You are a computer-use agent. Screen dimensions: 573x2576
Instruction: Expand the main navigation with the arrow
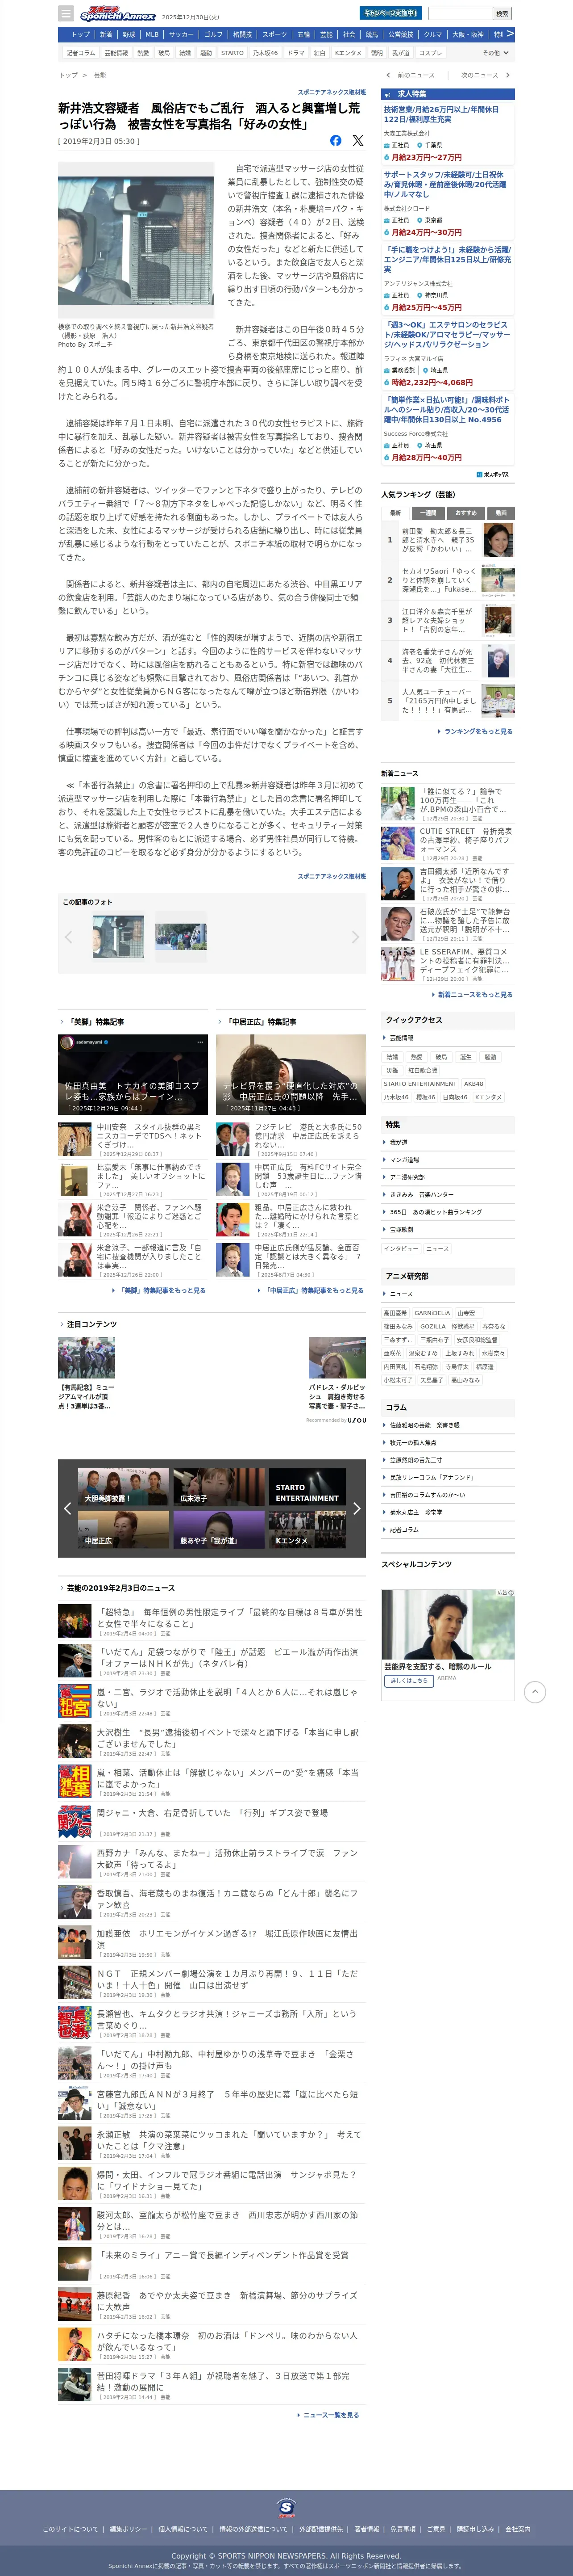tap(509, 34)
